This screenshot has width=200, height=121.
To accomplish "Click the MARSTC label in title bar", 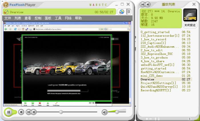I will point(98,5).
